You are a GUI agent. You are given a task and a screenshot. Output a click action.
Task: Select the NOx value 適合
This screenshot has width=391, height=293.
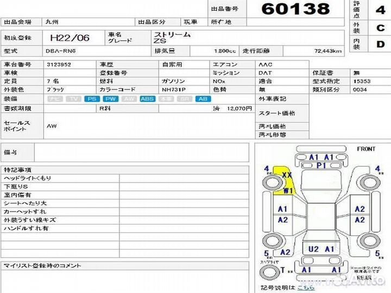tap(265, 81)
